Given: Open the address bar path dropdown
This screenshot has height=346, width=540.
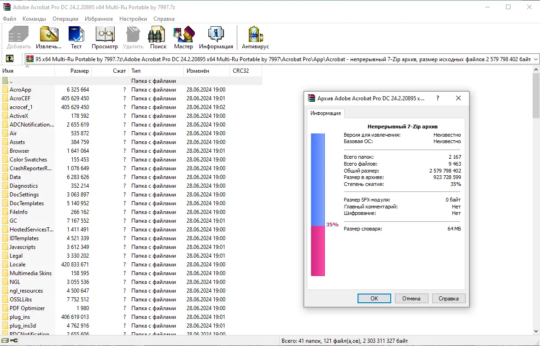Looking at the screenshot, I should [535, 59].
